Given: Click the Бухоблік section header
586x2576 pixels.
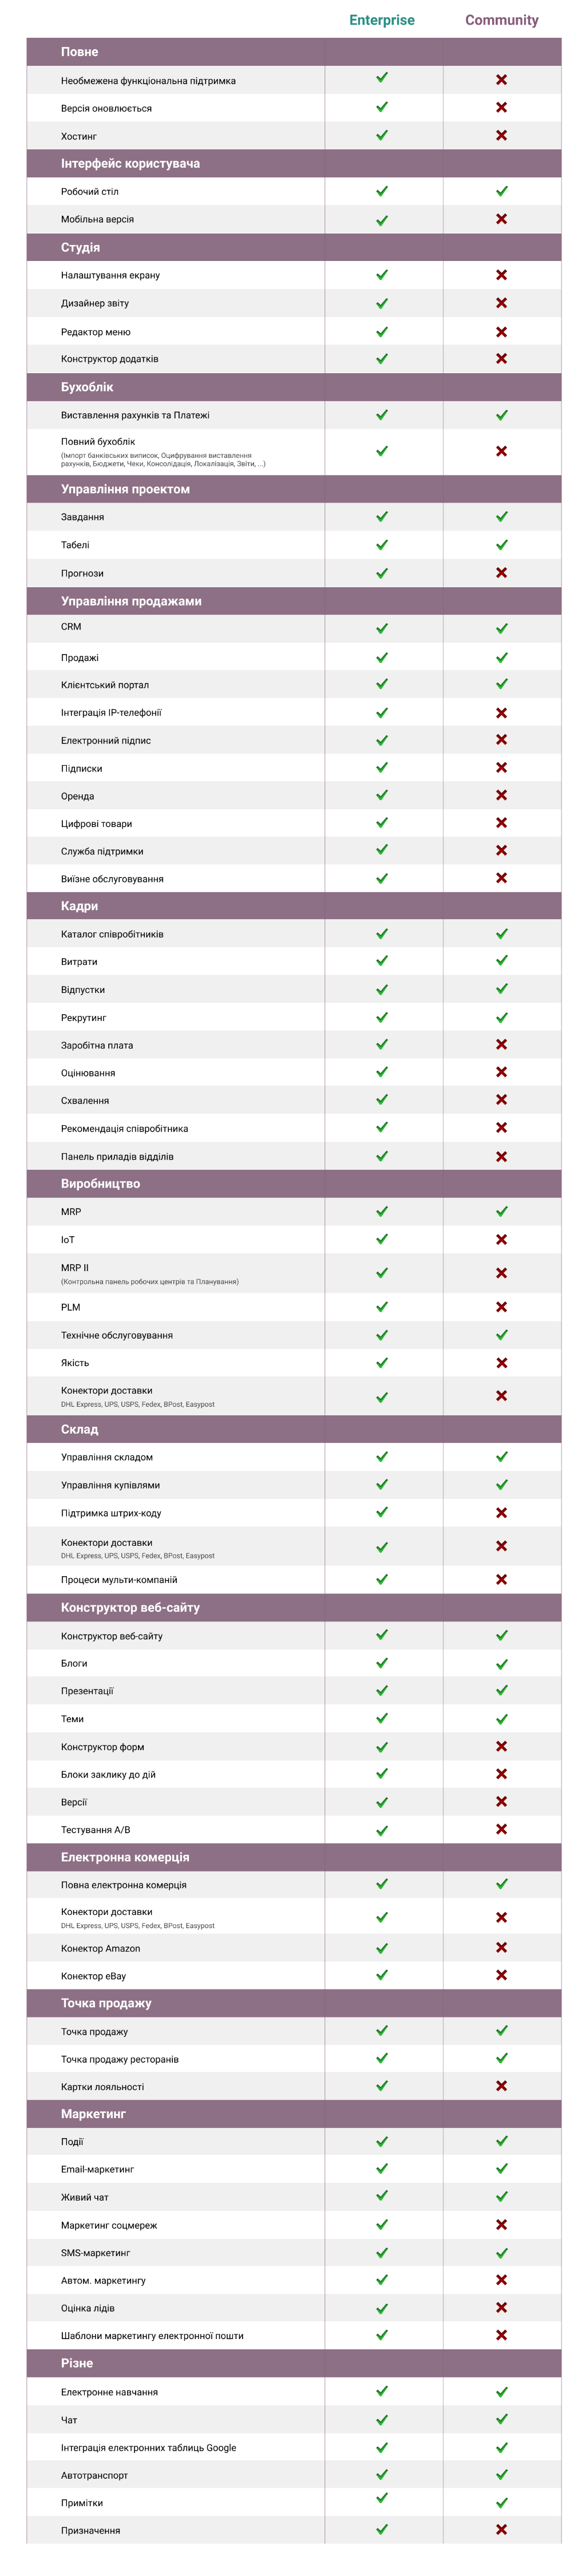Looking at the screenshot, I should (87, 387).
